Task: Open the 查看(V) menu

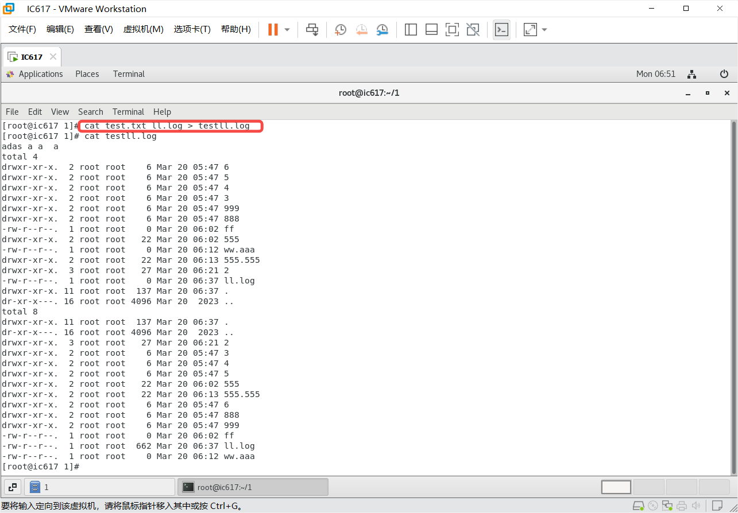Action: 99,29
